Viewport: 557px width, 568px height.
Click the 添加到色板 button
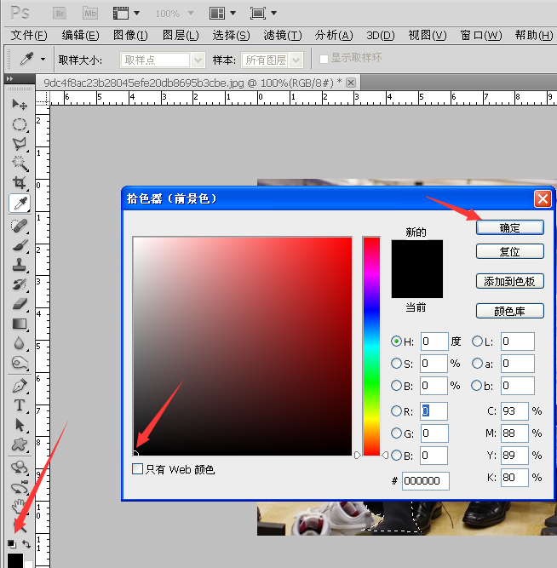point(510,281)
